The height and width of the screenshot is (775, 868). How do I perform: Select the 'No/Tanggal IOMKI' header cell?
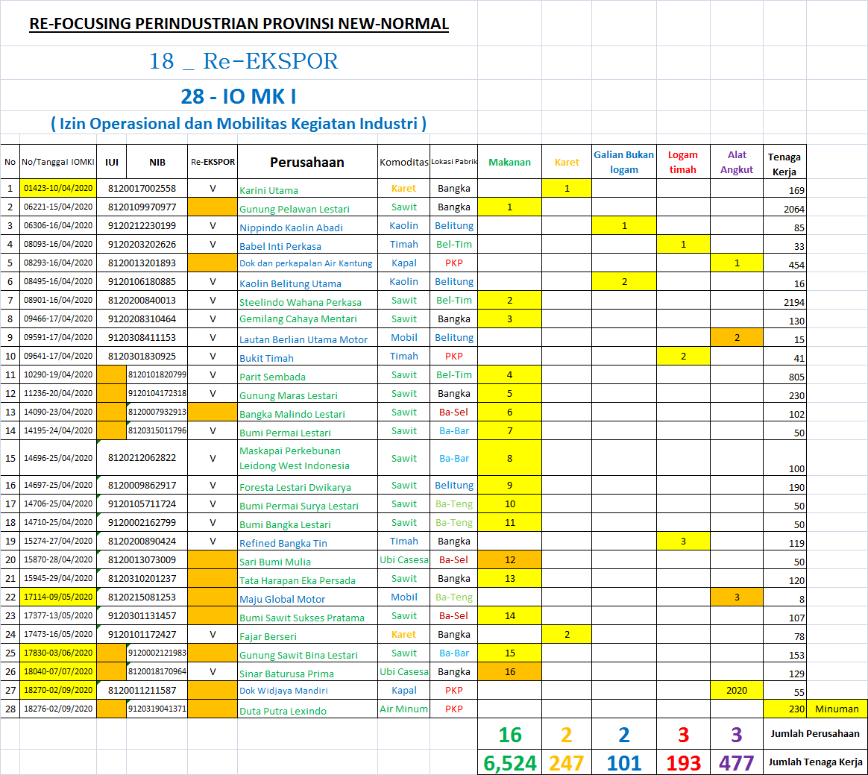coord(58,162)
